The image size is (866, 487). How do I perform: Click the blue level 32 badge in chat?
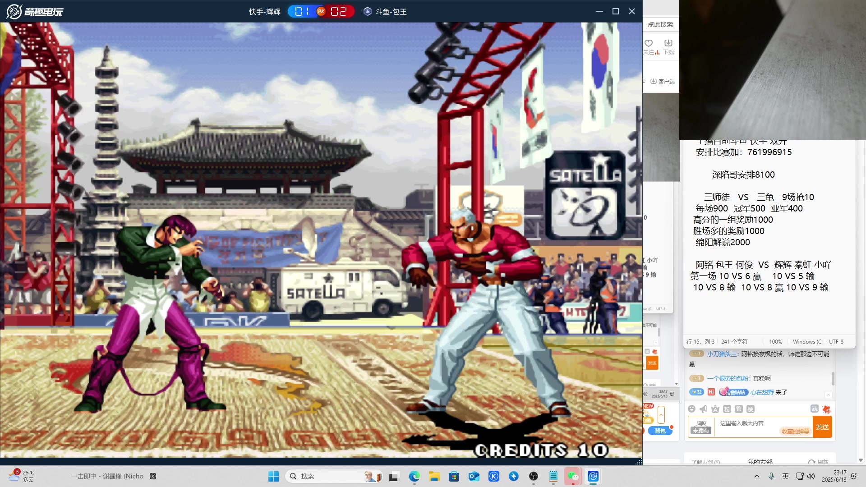[x=697, y=392]
